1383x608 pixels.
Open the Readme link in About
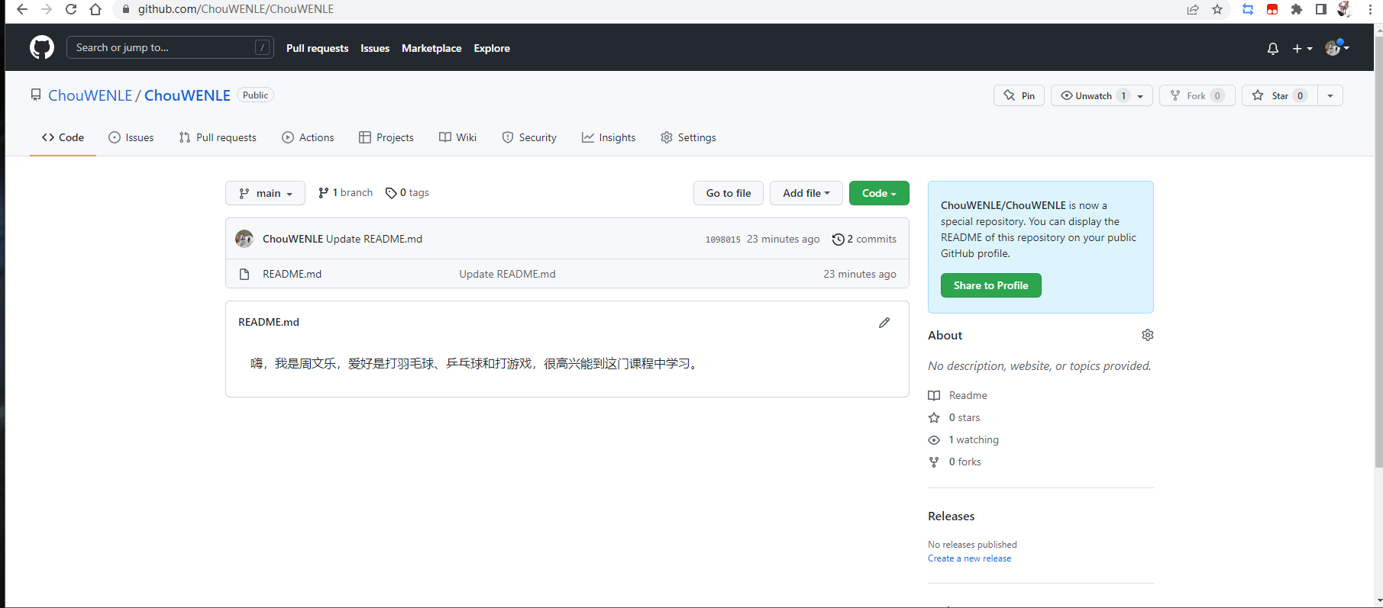click(958, 395)
